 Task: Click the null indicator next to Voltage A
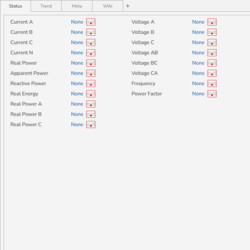click(212, 22)
